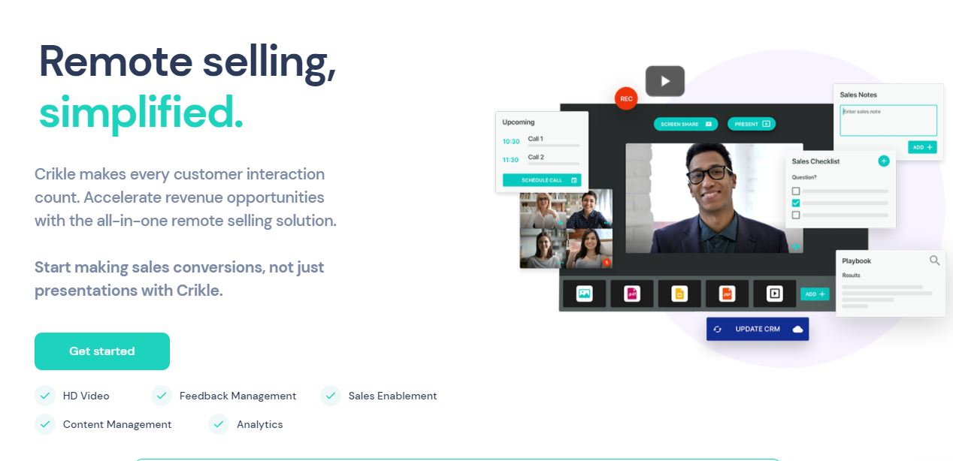Click the Get started button

[x=101, y=351]
